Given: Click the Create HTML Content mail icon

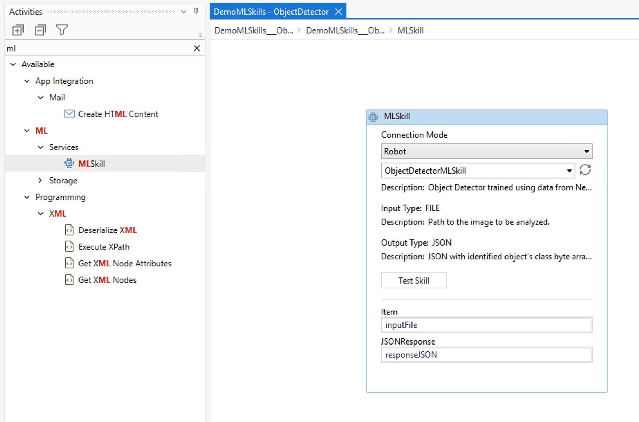Looking at the screenshot, I should point(69,114).
